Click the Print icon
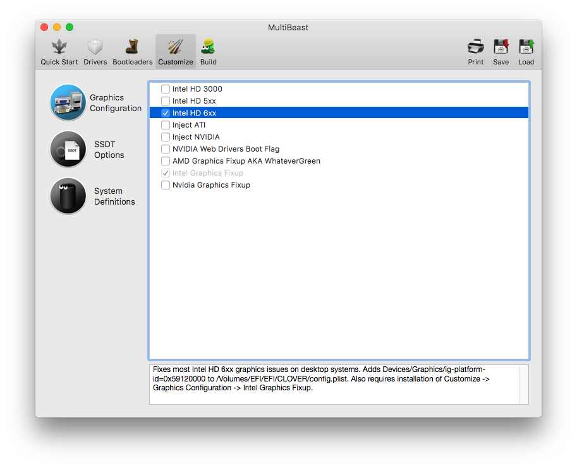The image size is (577, 468). point(476,52)
